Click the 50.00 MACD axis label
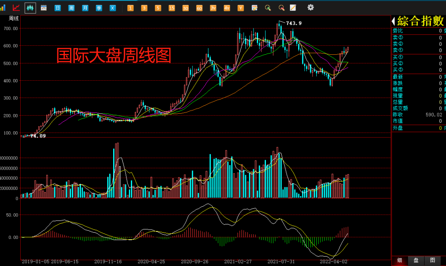 click(x=12, y=215)
